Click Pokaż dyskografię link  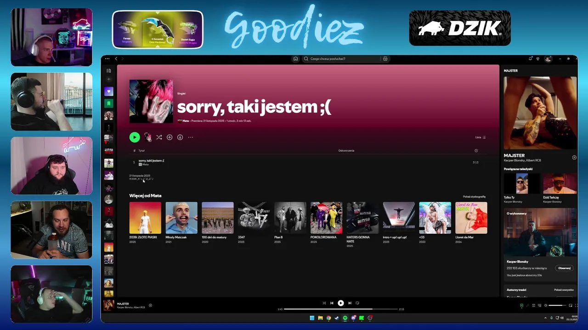tap(474, 197)
